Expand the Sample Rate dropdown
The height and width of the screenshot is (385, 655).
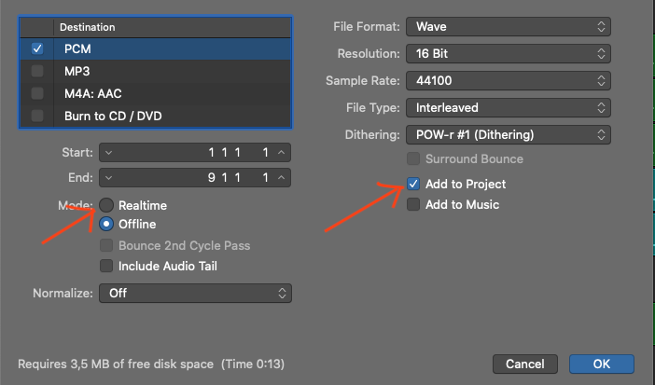[509, 81]
